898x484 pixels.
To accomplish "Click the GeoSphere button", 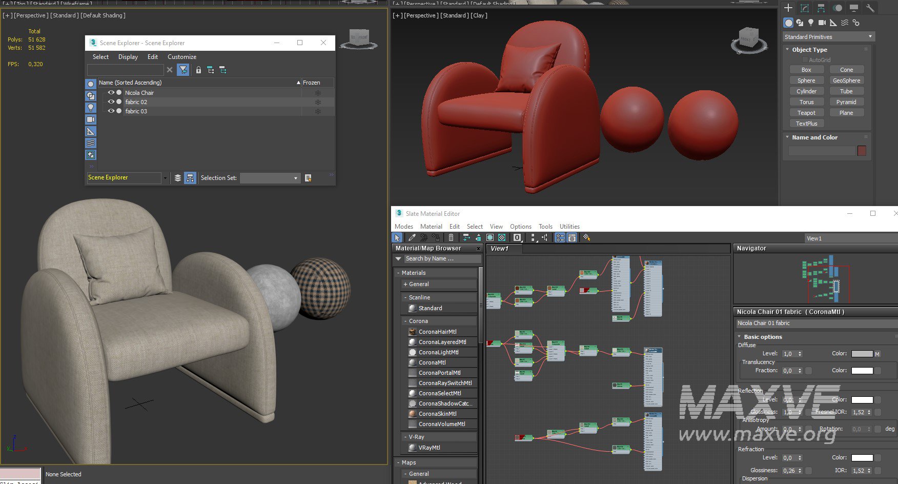I will (846, 80).
